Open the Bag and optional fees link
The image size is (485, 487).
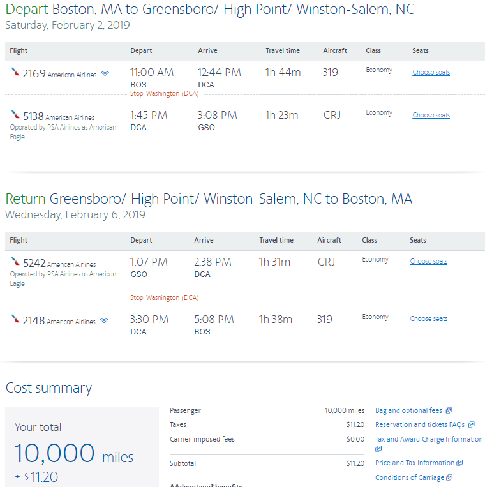[x=408, y=410]
